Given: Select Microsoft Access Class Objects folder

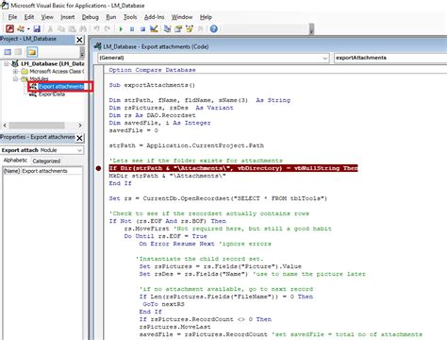Looking at the screenshot, I should (x=57, y=72).
